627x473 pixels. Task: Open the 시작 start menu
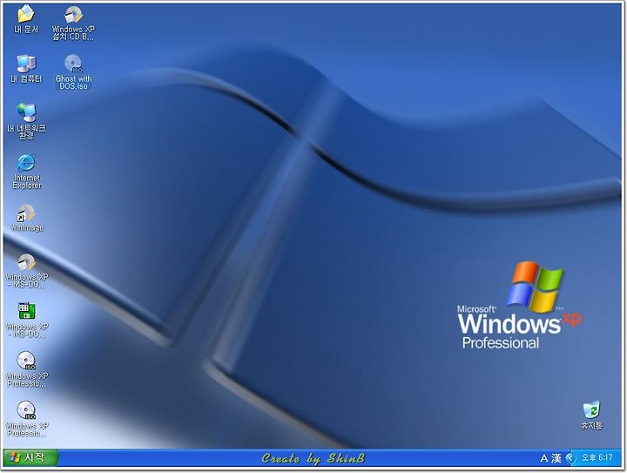pos(30,457)
